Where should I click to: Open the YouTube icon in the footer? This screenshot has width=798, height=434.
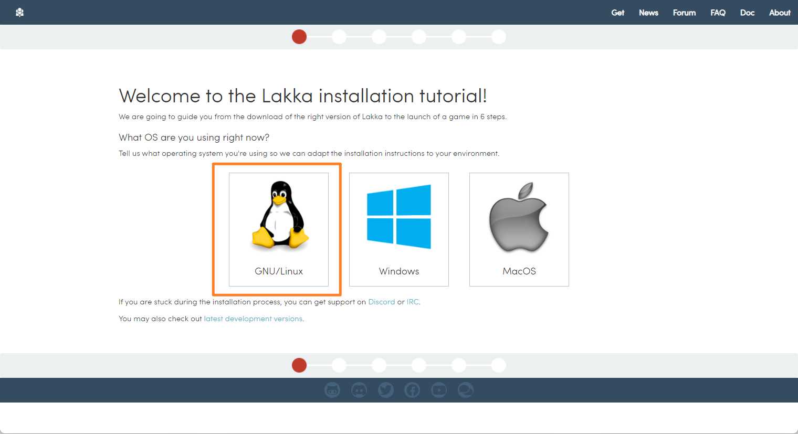[x=439, y=390]
